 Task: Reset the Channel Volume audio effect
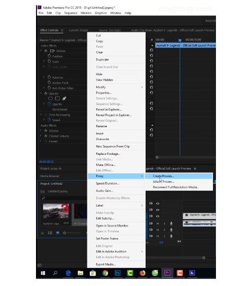click(151, 135)
